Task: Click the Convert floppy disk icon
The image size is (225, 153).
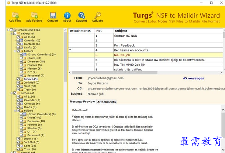Action: (53, 15)
